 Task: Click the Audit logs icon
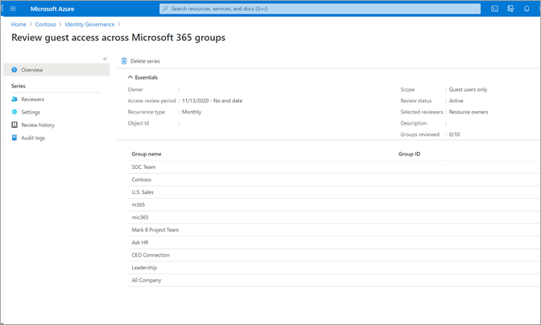(x=15, y=138)
